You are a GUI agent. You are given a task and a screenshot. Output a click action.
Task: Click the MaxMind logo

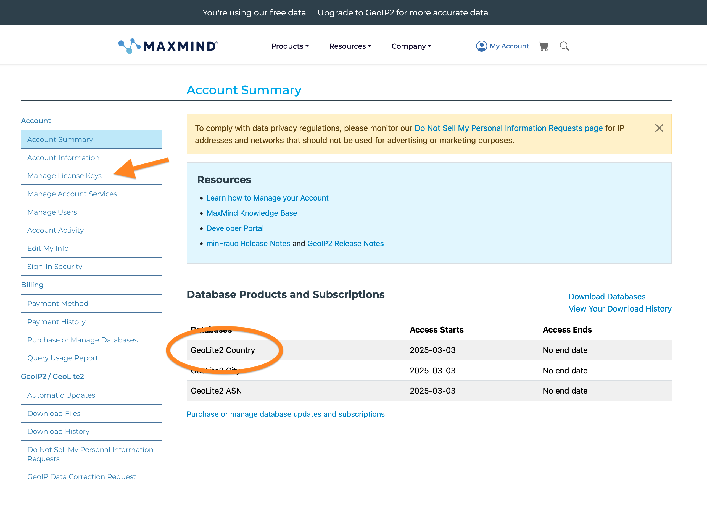tap(168, 46)
